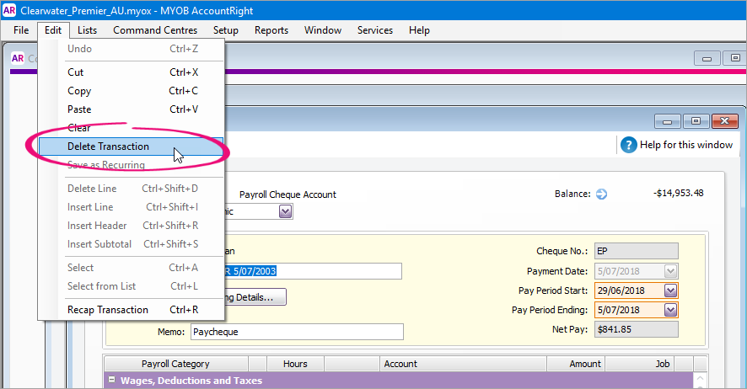This screenshot has width=747, height=389.
Task: Close the Pay Employee window with red X
Action: pos(724,122)
